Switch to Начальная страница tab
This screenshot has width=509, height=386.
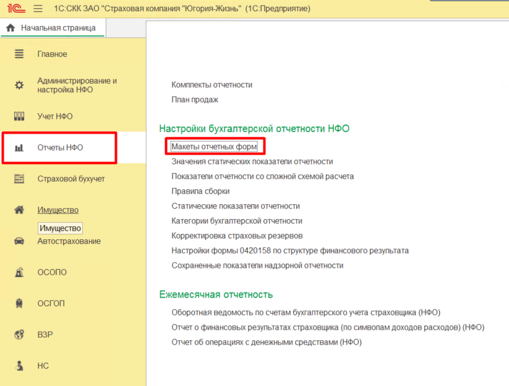(52, 28)
